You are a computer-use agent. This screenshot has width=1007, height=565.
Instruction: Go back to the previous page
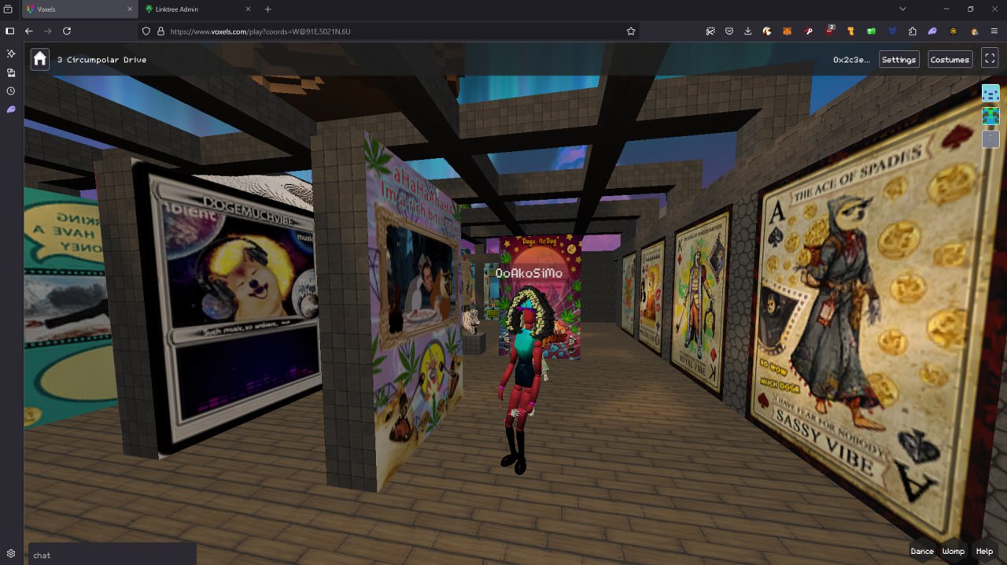coord(29,31)
